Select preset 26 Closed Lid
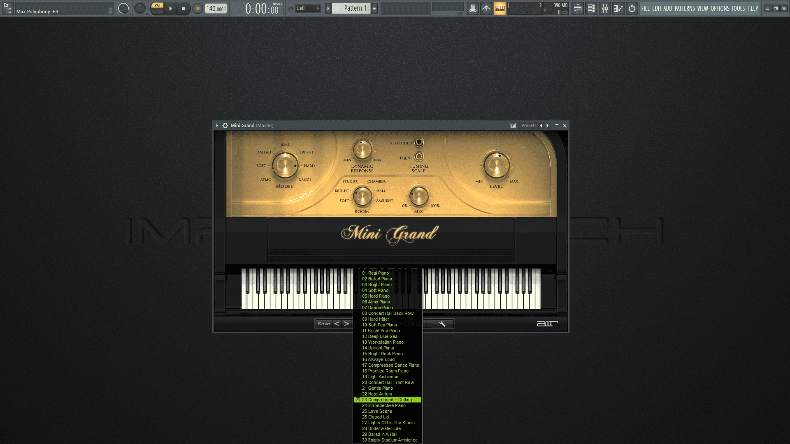Image resolution: width=790 pixels, height=444 pixels. [388, 417]
